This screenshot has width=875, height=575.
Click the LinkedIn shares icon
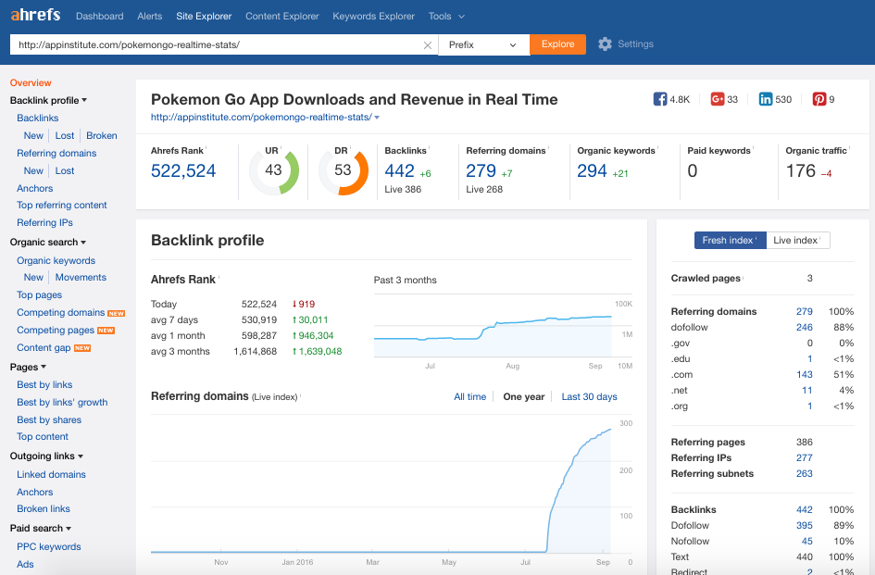pos(765,99)
